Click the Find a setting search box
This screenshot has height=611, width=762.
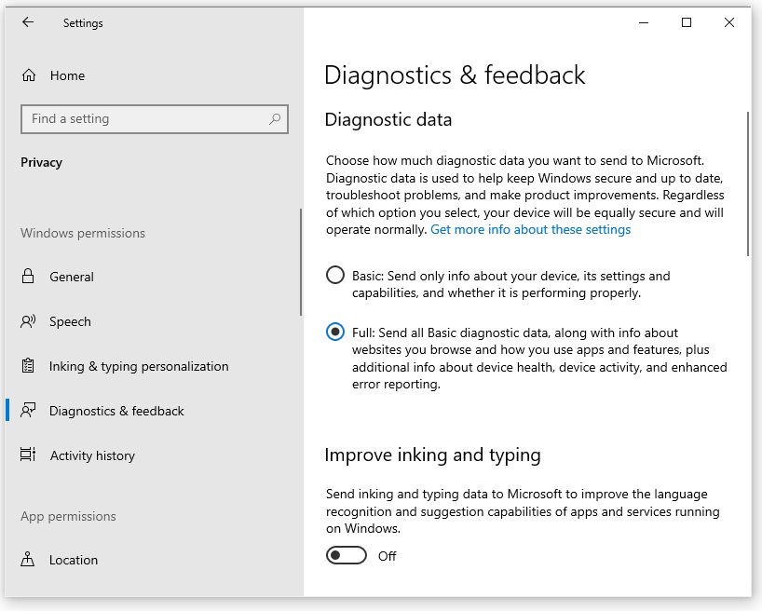click(x=155, y=118)
